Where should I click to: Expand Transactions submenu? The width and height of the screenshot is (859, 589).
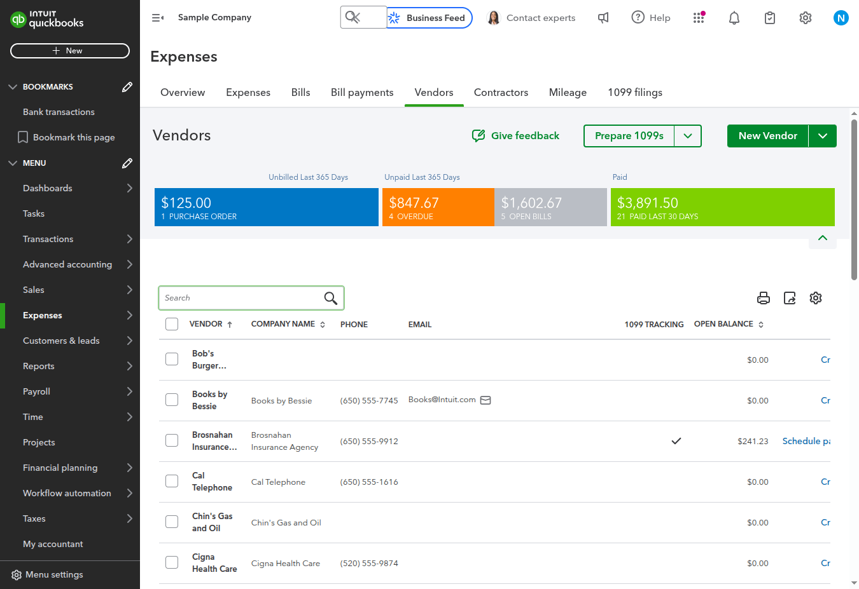point(130,239)
